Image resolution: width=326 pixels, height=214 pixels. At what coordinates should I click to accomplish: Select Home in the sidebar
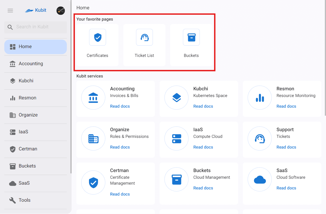coord(36,47)
